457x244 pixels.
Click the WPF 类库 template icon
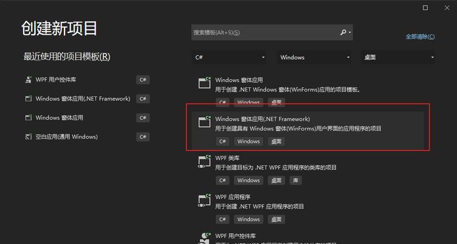[x=204, y=161]
